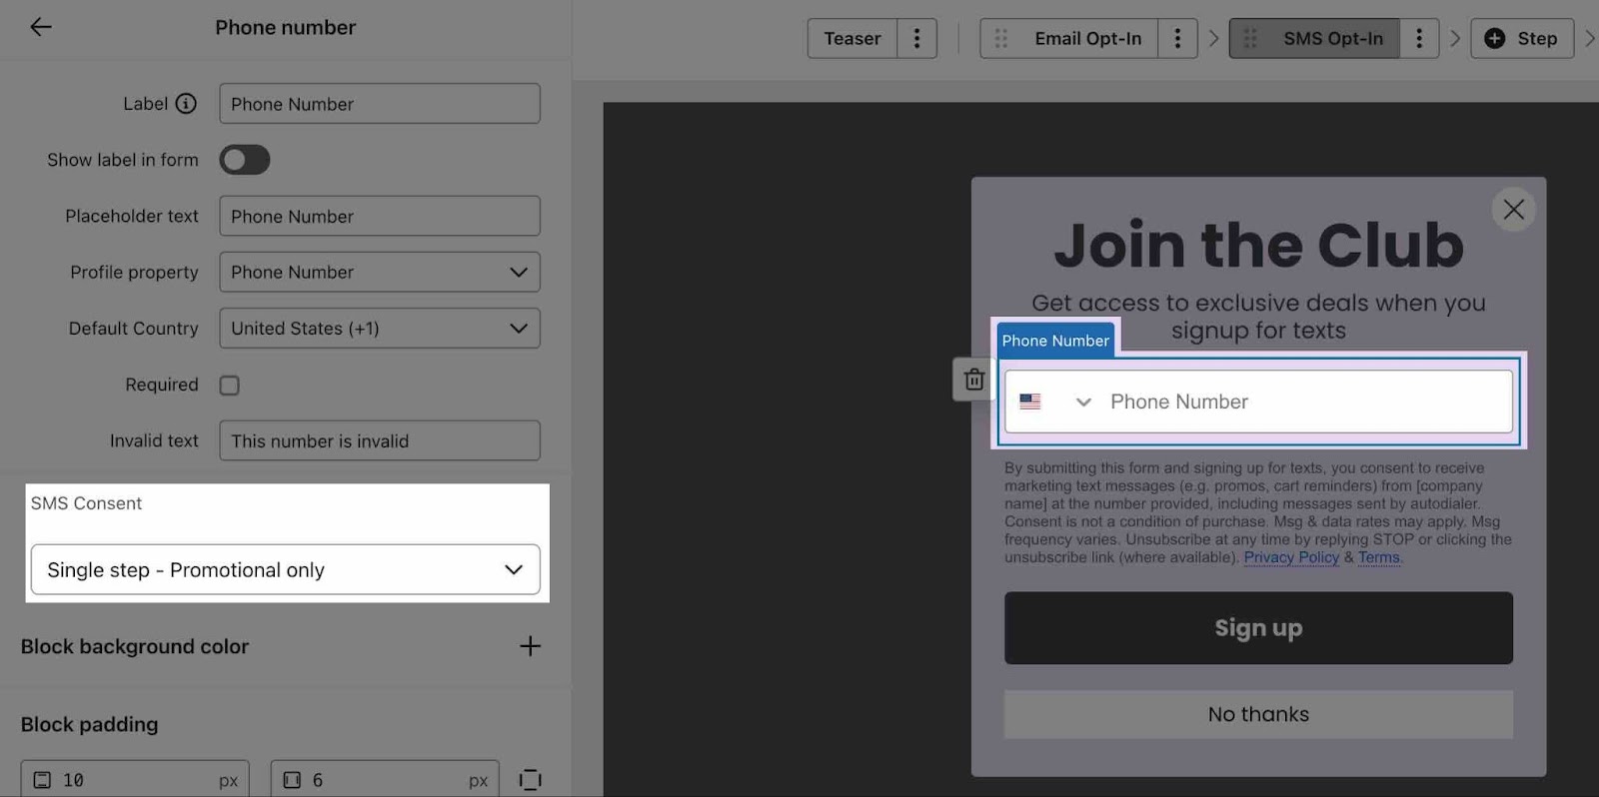The image size is (1599, 797).
Task: Close the Join the Club popup preview
Action: tap(1513, 210)
